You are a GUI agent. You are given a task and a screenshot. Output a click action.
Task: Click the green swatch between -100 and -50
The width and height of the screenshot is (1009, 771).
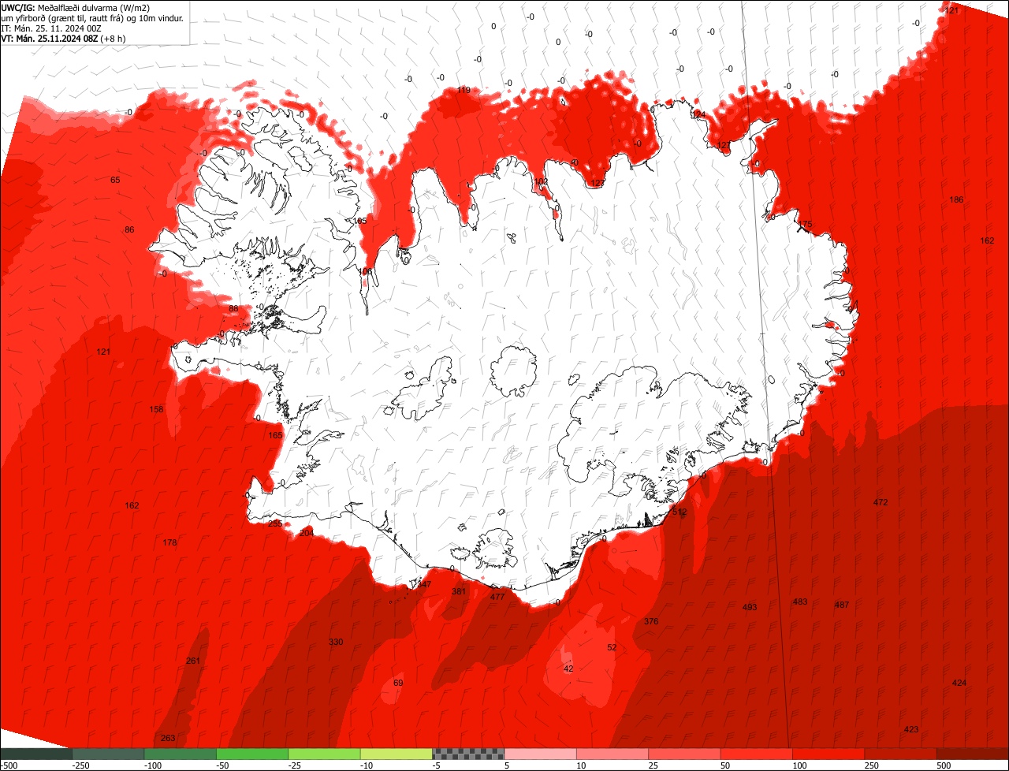[x=181, y=754]
